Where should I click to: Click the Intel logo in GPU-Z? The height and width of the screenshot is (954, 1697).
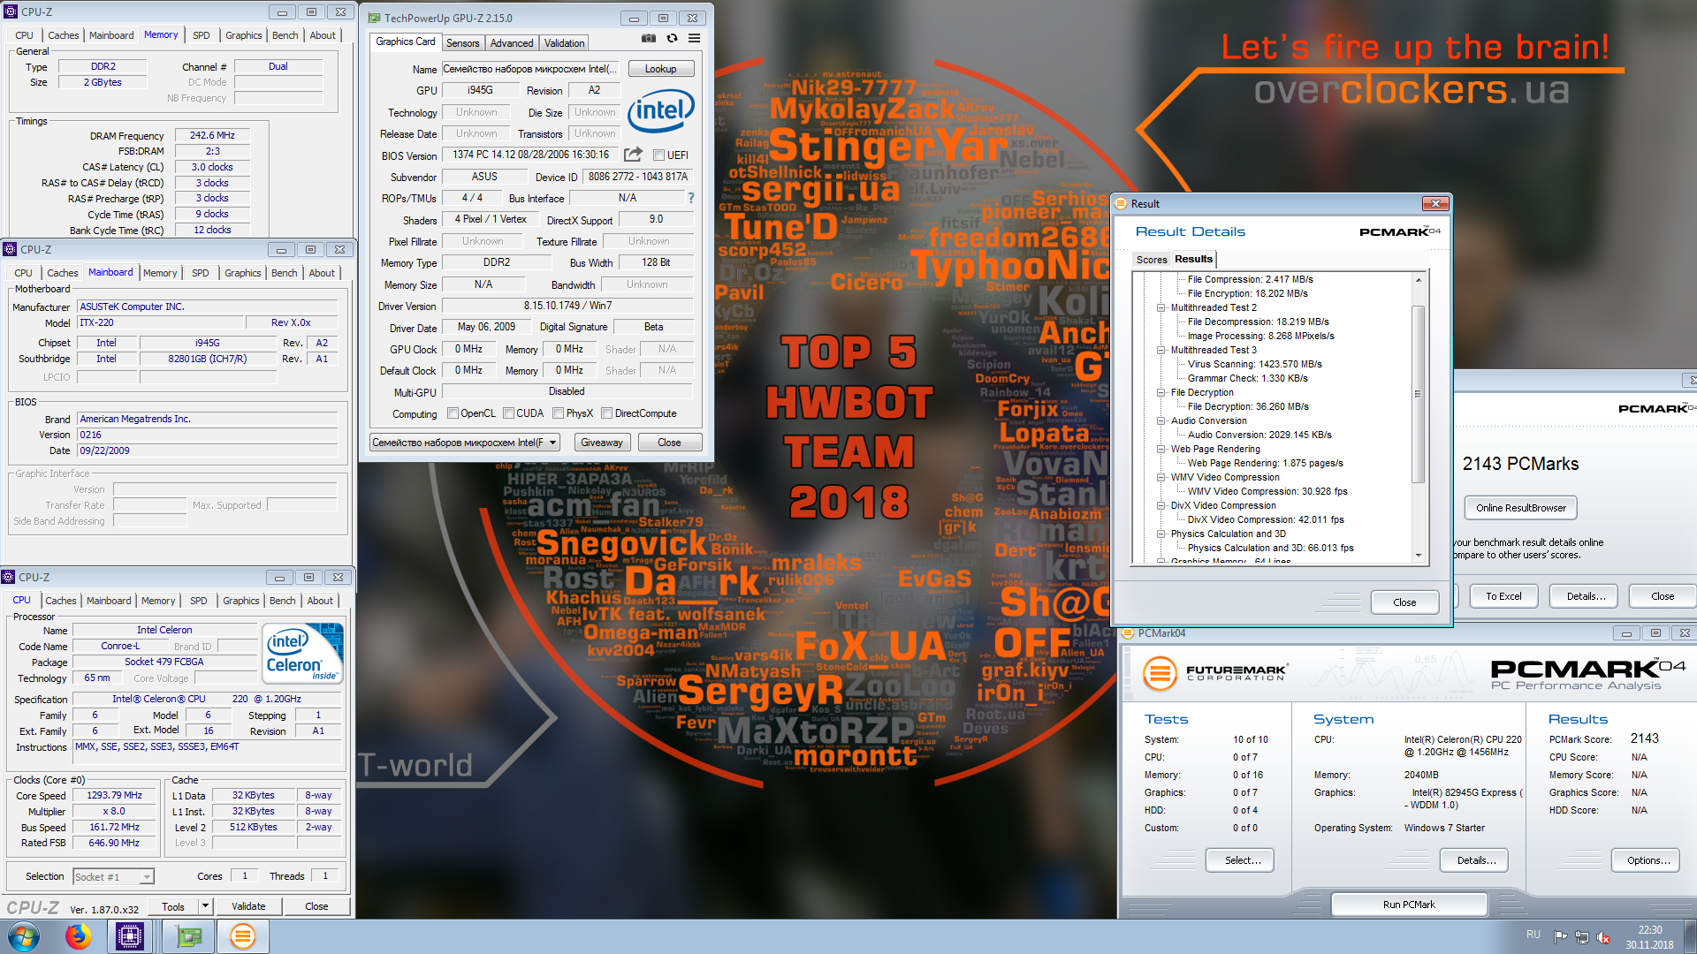[661, 110]
